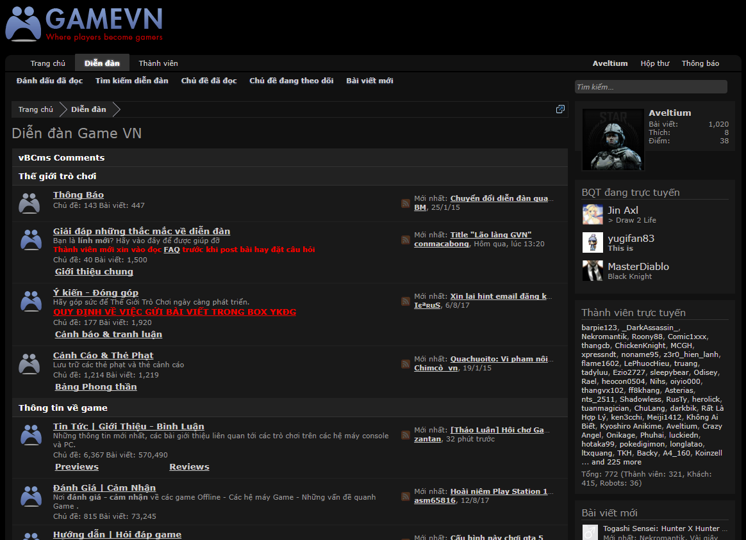746x540 pixels.
Task: Open the Trang chủ tab
Action: [x=47, y=63]
